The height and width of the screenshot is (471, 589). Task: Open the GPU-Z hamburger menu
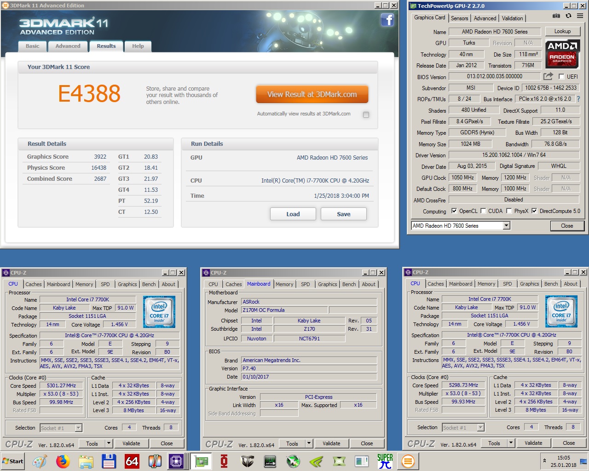(x=580, y=16)
